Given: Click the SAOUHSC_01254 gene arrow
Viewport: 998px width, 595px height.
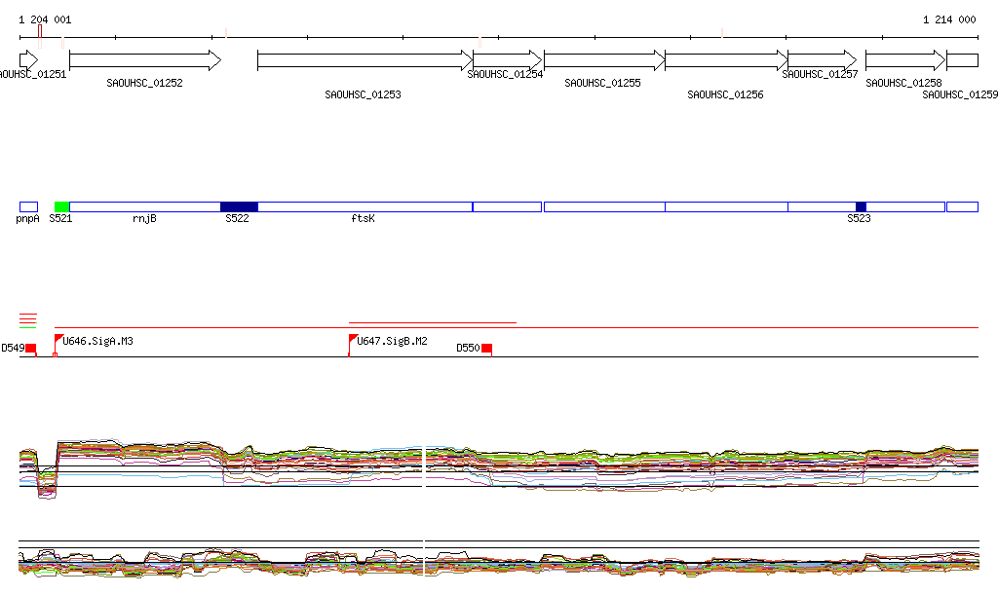Looking at the screenshot, I should point(507,60).
